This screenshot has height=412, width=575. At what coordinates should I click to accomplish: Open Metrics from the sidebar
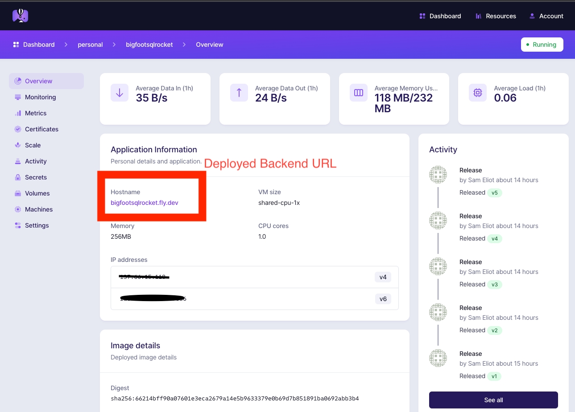[35, 113]
